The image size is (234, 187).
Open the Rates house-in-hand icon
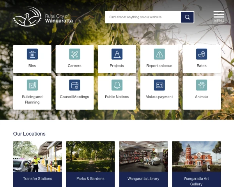click(x=202, y=54)
